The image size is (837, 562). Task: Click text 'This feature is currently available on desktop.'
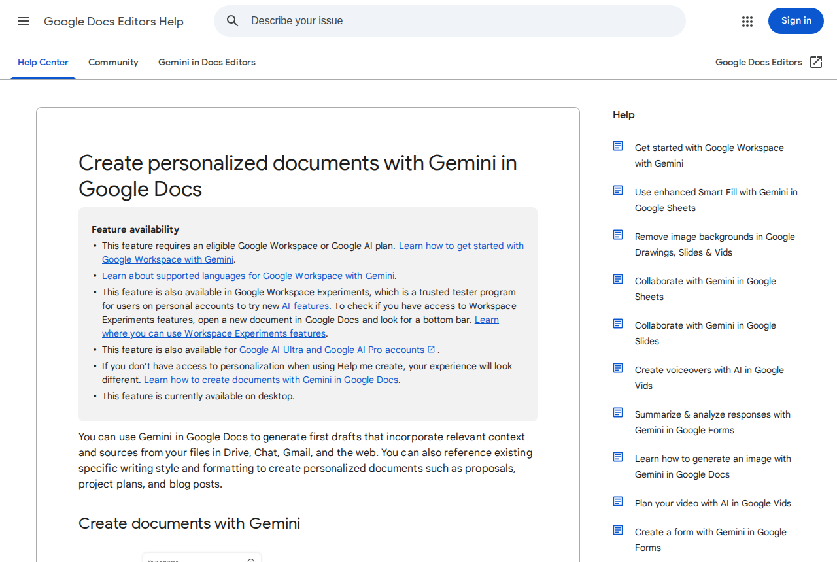click(198, 396)
